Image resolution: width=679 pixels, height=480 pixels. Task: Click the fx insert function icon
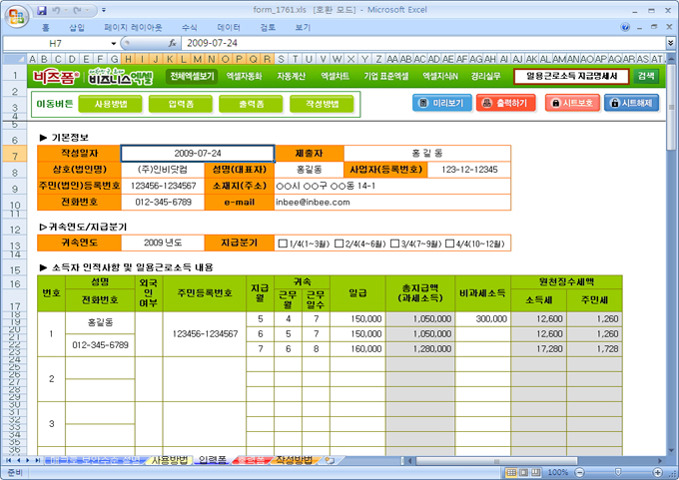tap(173, 44)
